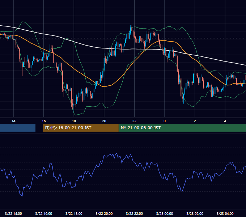Click the 0 hour axis label

[165, 121]
